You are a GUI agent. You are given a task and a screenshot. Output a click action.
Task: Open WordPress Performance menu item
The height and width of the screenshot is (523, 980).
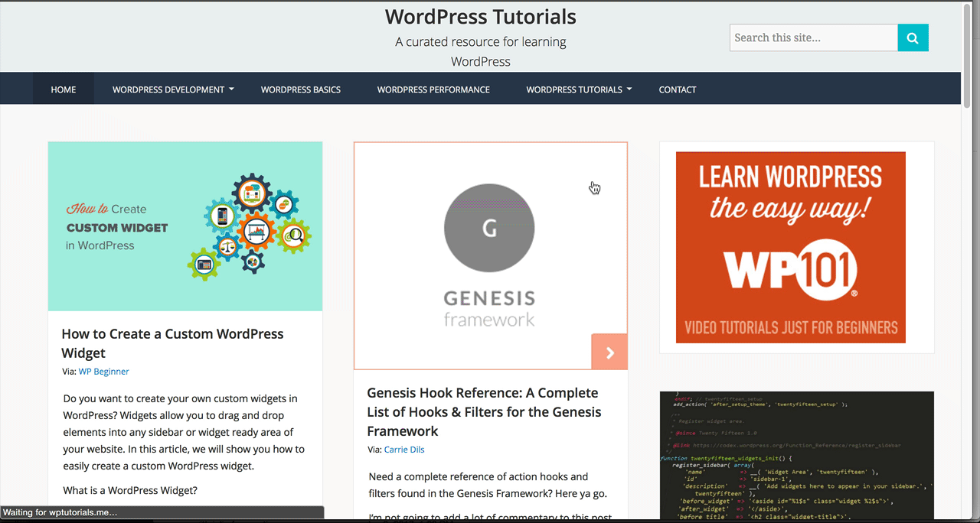tap(433, 89)
